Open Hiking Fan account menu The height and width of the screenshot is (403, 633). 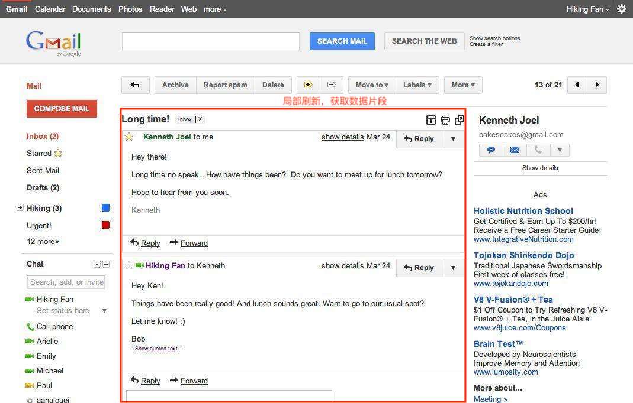[x=587, y=9]
